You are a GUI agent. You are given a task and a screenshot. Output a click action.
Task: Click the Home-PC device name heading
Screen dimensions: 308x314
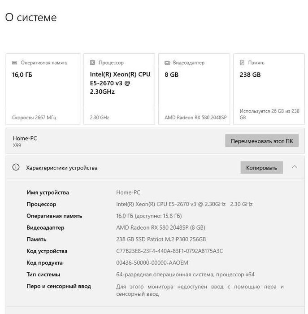(x=25, y=138)
